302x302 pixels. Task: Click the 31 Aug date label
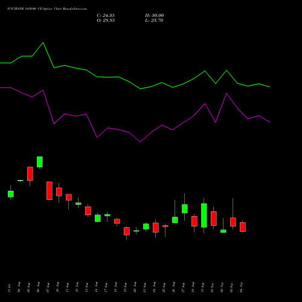point(202,288)
